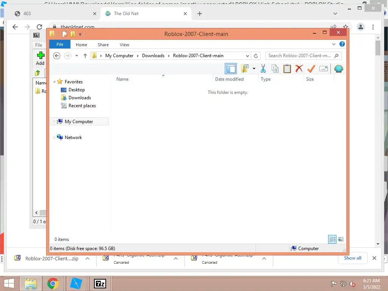Image resolution: width=388 pixels, height=291 pixels.
Task: Sort by the Date modified column header
Action: 235,79
